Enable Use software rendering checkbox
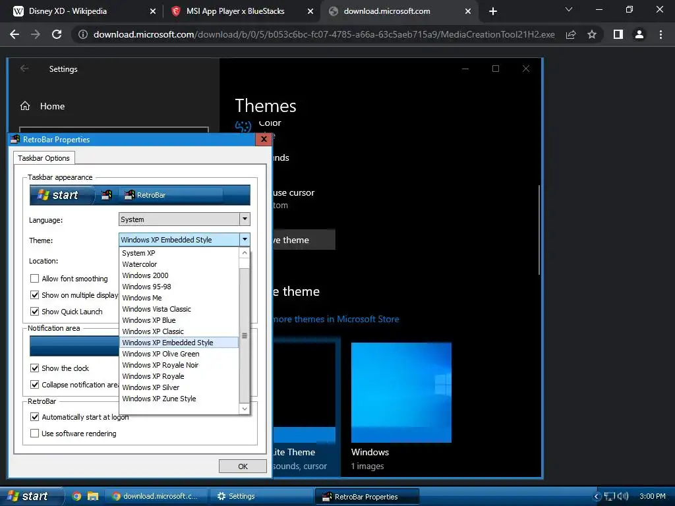This screenshot has height=506, width=675. tap(35, 434)
